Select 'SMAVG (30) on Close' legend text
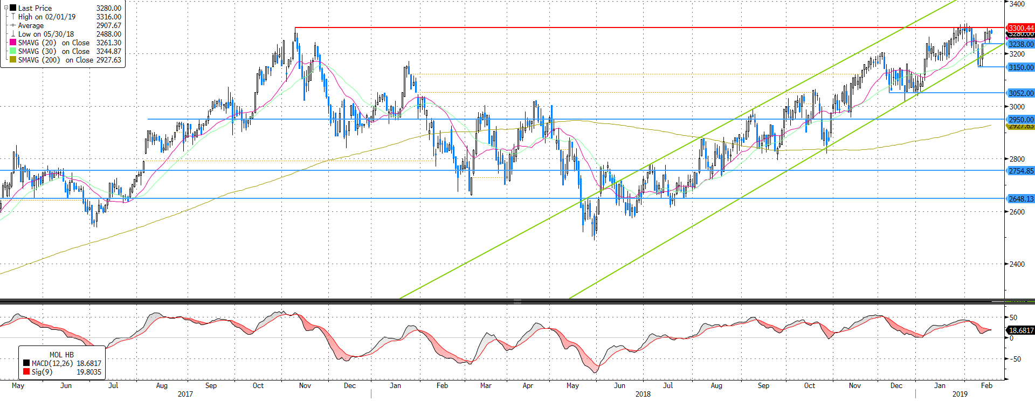 [54, 51]
